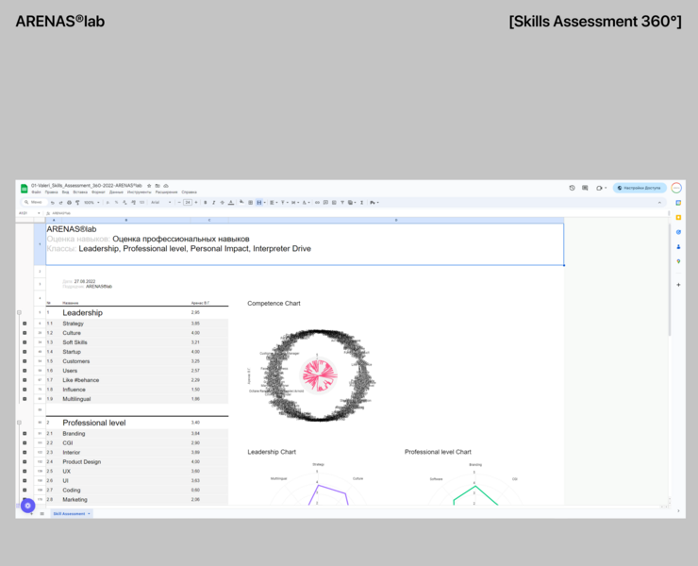Toggle italic formatting in the toolbar
Image resolution: width=698 pixels, height=566 pixels.
coord(213,202)
